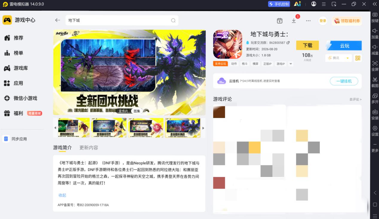Go to 游戏库 game library
The height and width of the screenshot is (219, 379).
[16, 68]
